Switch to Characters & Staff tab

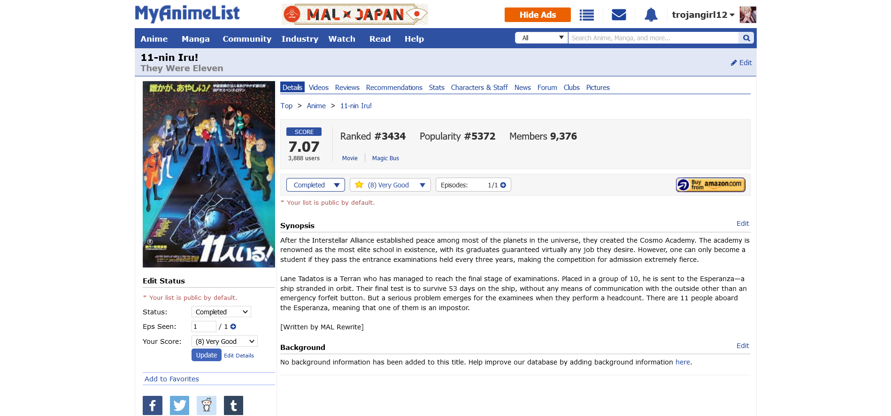tap(479, 88)
